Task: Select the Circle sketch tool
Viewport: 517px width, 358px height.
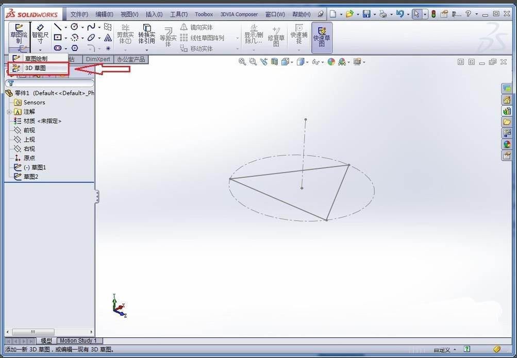Action: [75, 27]
